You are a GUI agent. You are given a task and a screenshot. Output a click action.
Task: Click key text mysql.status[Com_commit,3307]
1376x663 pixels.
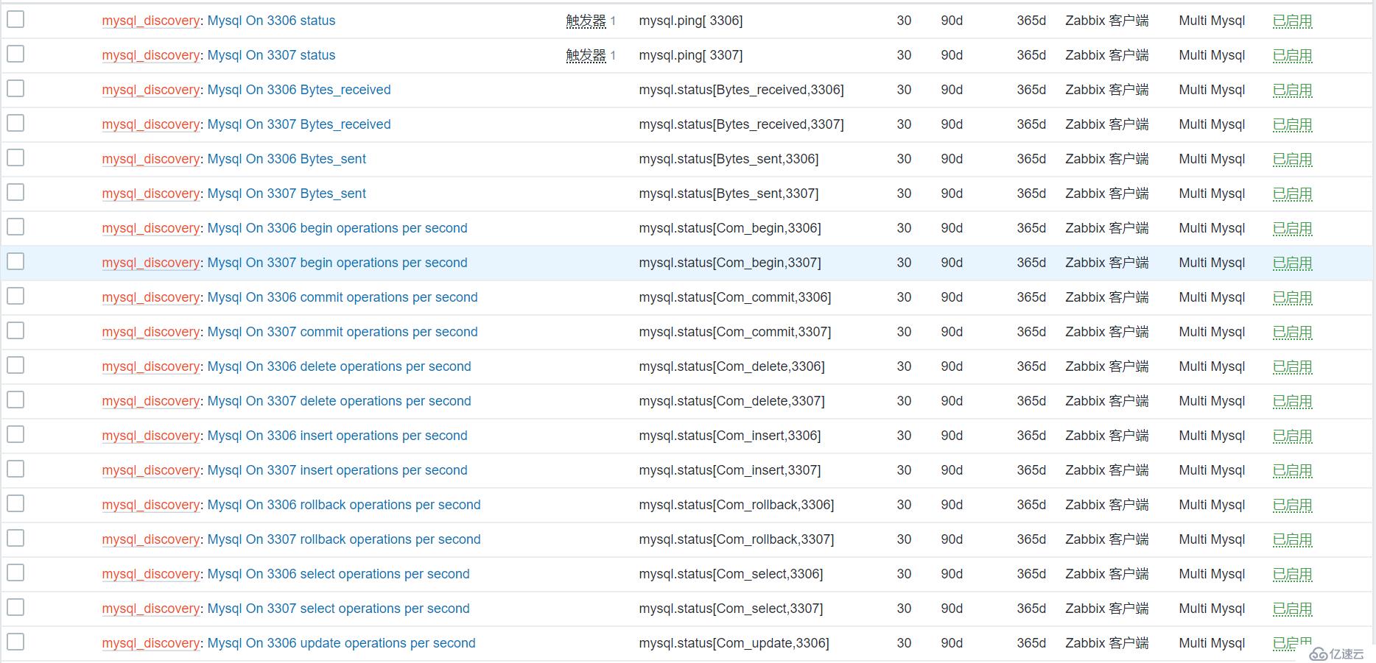(x=735, y=332)
